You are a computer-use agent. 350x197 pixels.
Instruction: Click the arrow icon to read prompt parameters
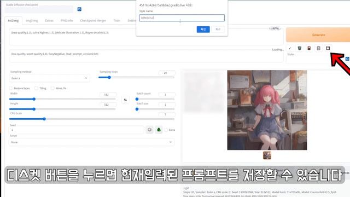coord(290,48)
